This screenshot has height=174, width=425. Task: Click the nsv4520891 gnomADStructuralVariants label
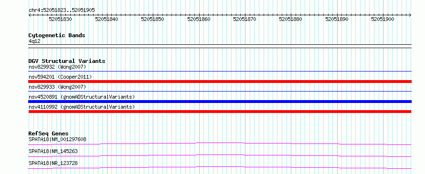[x=82, y=97]
